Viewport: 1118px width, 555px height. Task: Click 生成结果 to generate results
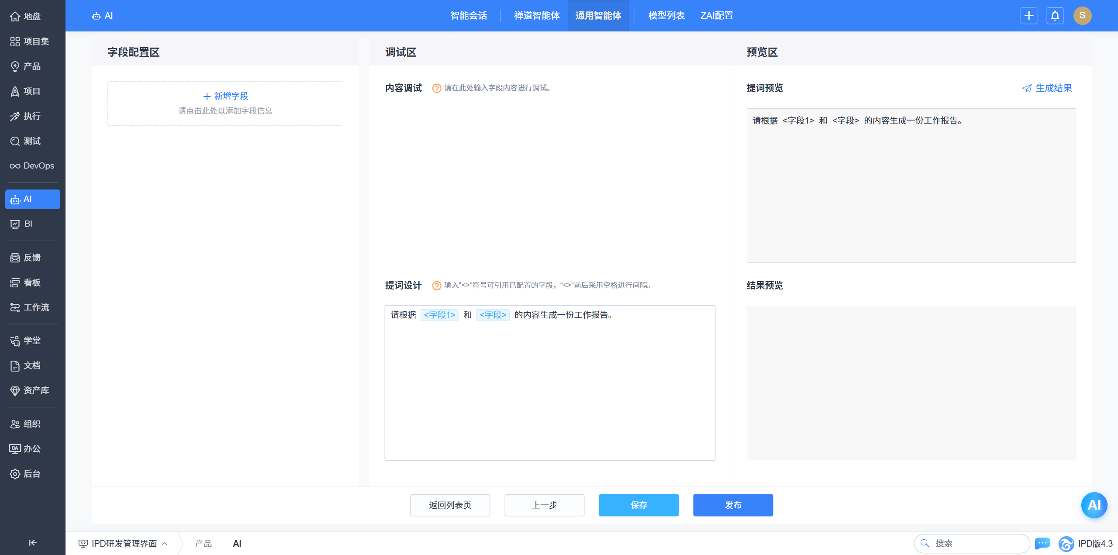point(1047,88)
